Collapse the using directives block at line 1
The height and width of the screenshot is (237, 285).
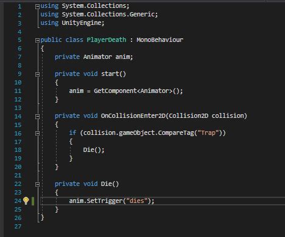37,7
